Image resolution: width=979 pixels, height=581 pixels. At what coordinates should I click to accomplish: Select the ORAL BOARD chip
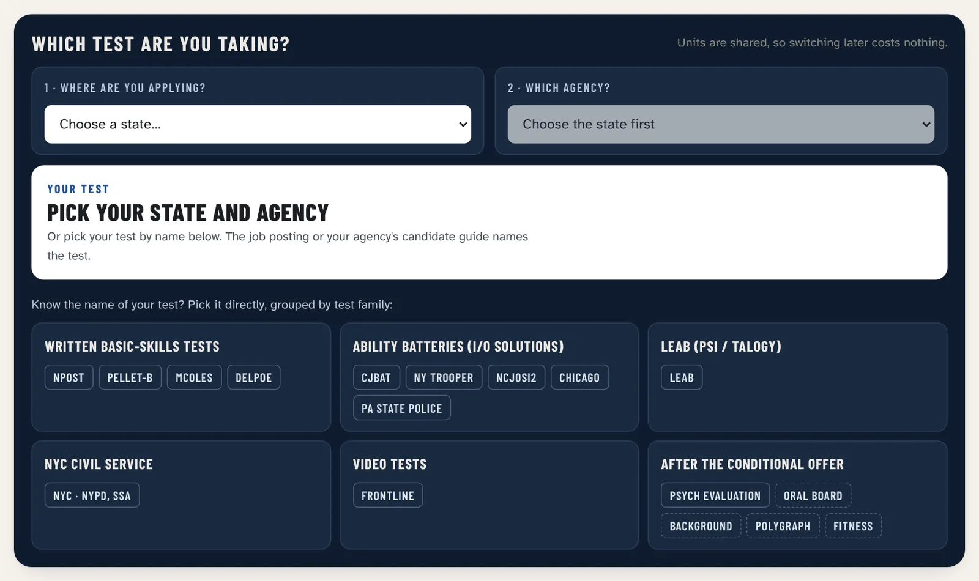click(x=813, y=495)
